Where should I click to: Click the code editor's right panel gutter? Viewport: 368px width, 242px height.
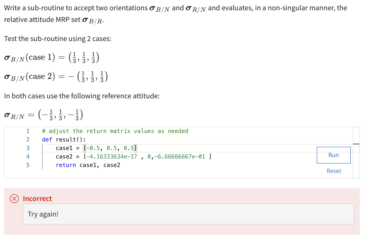pyautogui.click(x=356, y=152)
